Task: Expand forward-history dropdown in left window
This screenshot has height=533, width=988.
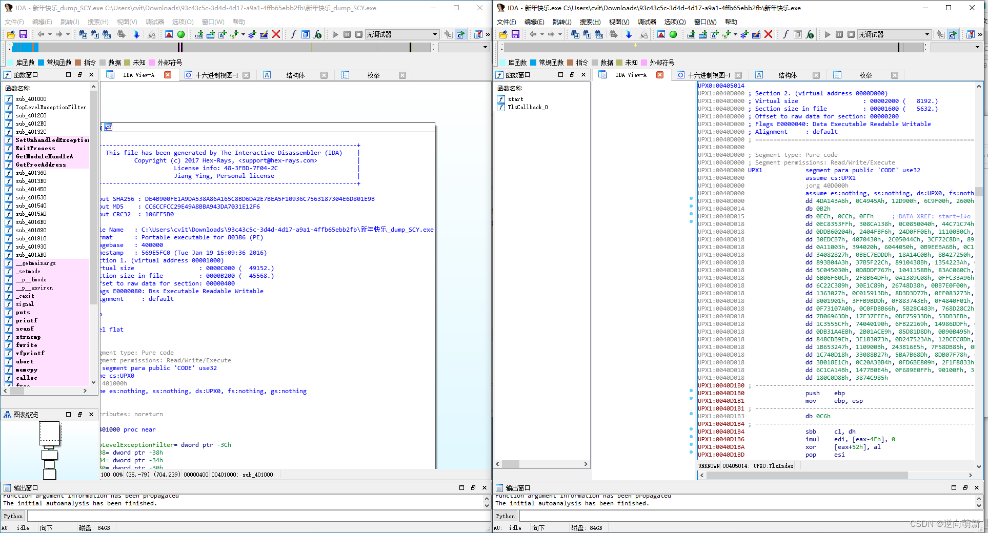Action: (68, 34)
